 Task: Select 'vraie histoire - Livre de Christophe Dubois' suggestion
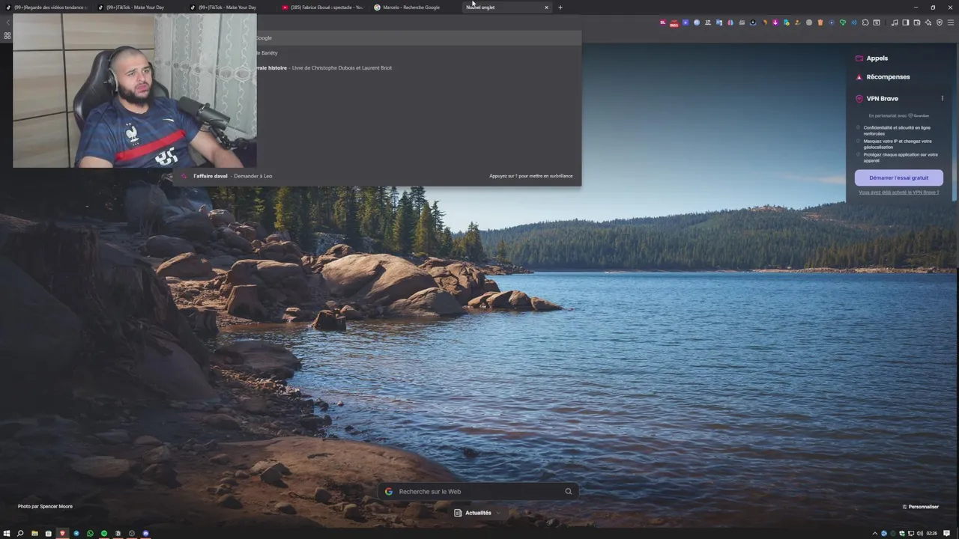(378, 67)
